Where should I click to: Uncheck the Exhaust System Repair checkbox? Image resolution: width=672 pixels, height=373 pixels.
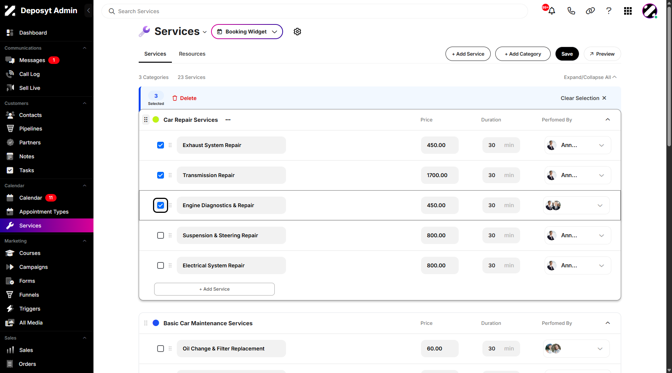point(161,145)
